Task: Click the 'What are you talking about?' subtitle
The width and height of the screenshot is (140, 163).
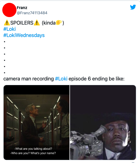Action: (33, 149)
